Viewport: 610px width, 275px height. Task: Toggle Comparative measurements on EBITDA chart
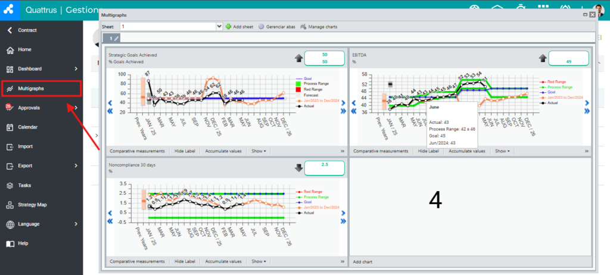pos(381,151)
